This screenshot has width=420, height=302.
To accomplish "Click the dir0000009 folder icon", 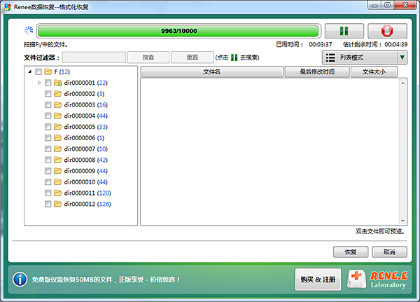I will [57, 171].
